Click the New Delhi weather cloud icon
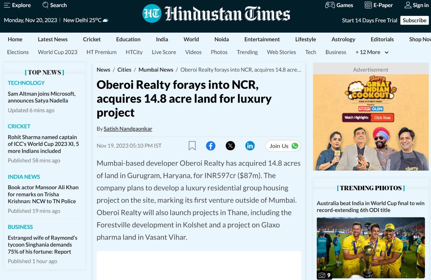 pyautogui.click(x=105, y=20)
